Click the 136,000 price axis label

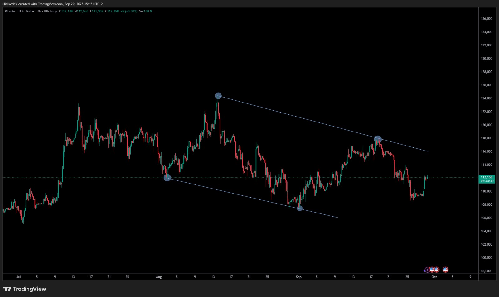487,19
